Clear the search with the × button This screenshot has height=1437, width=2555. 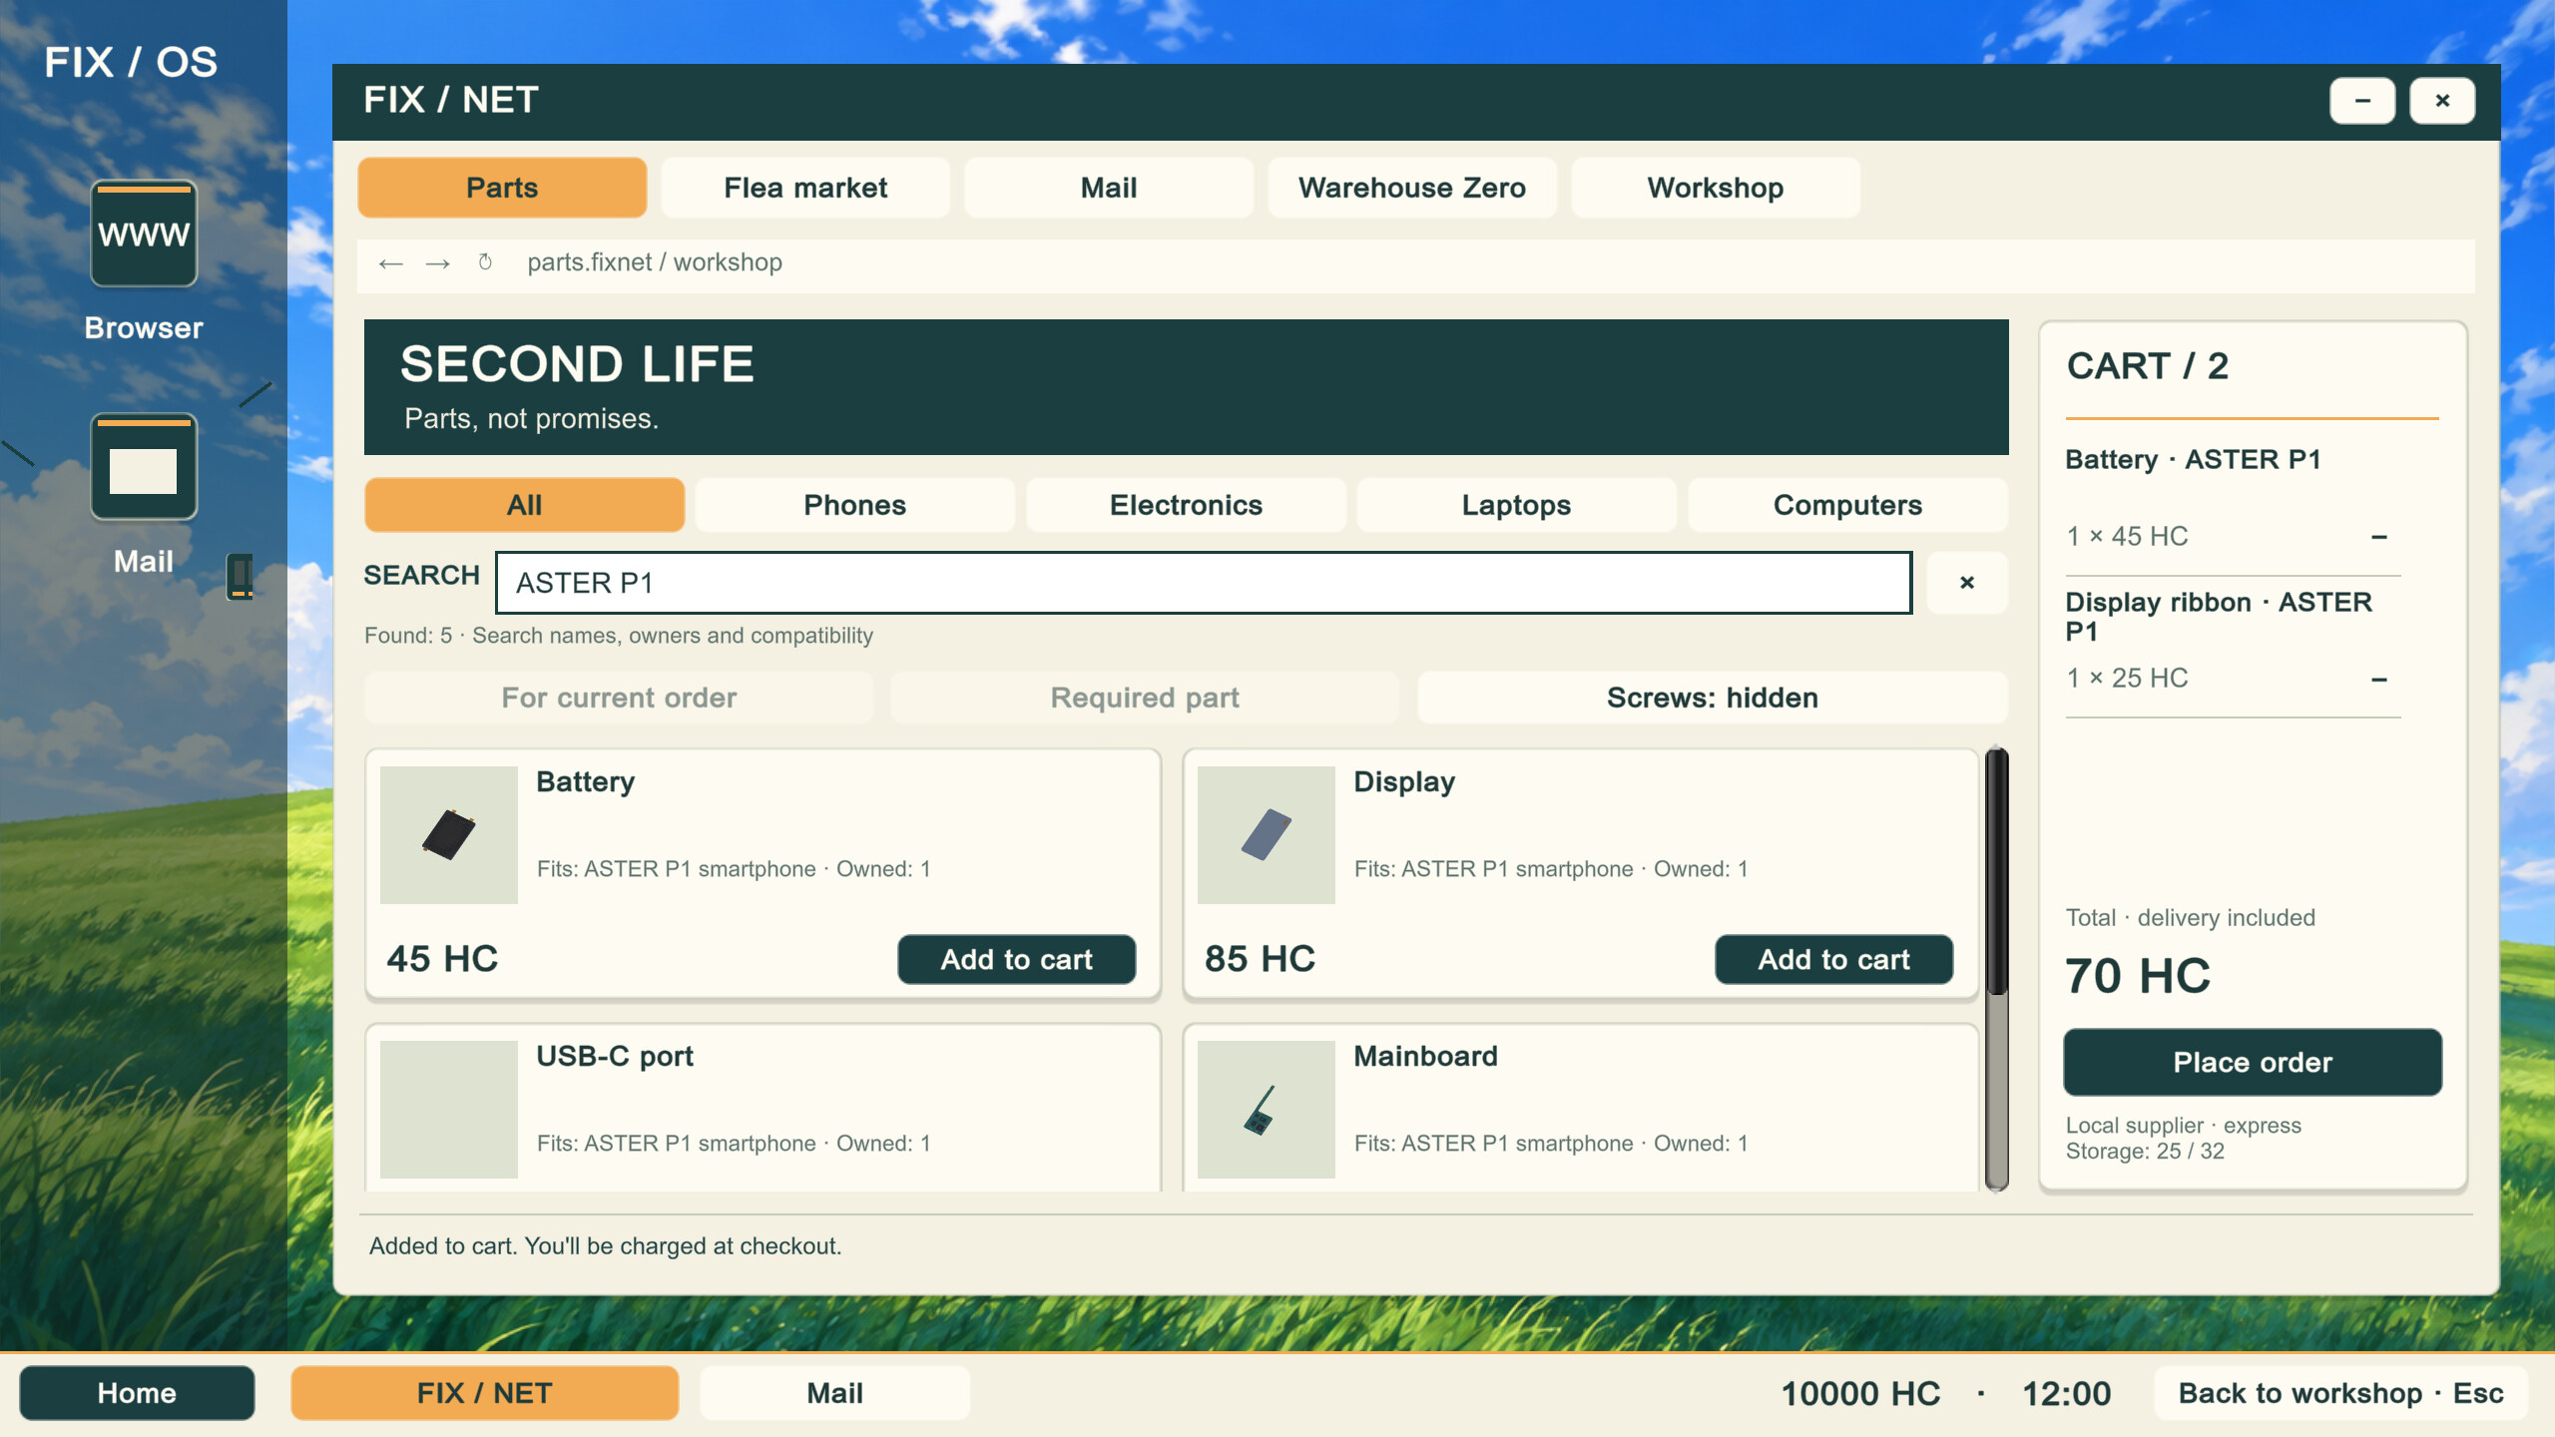pyautogui.click(x=1966, y=582)
